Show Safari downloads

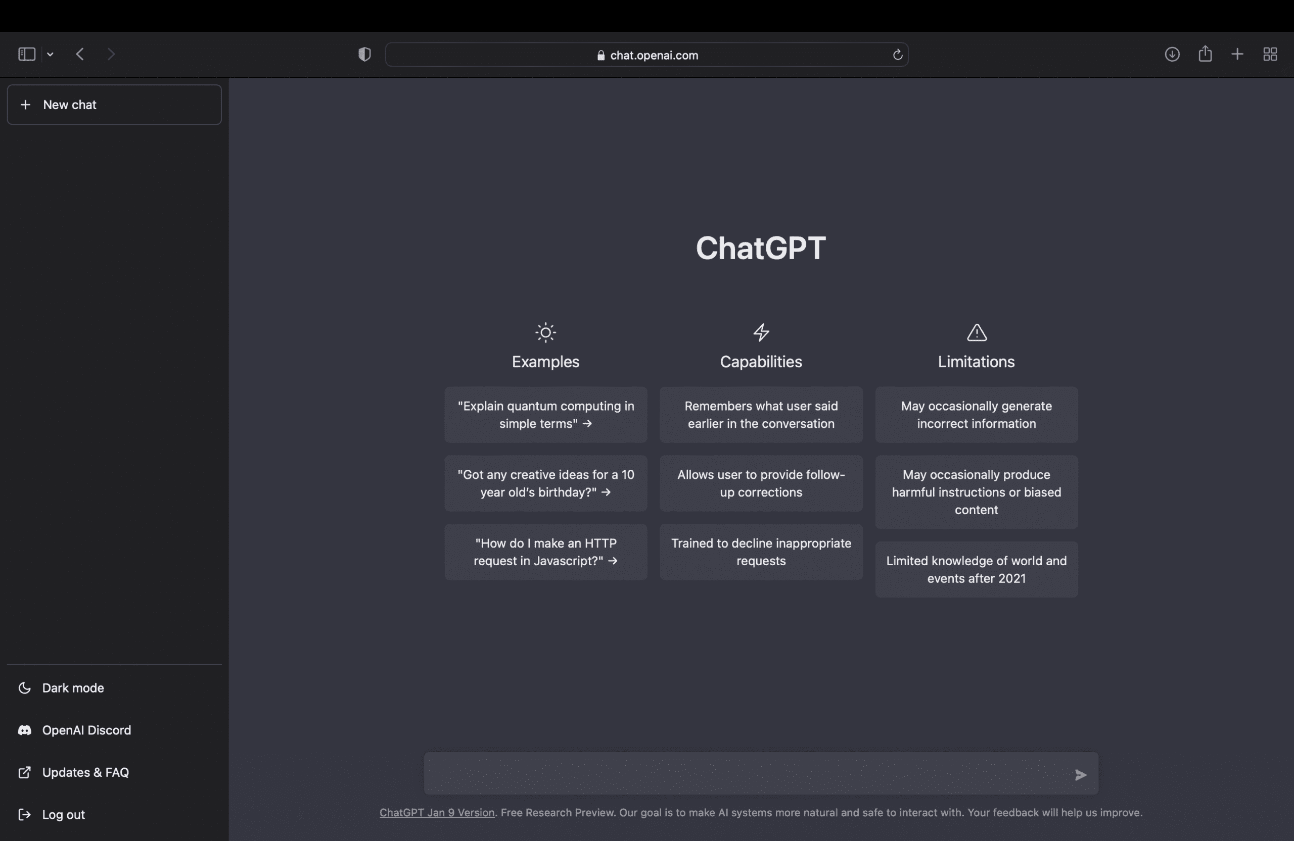1172,55
